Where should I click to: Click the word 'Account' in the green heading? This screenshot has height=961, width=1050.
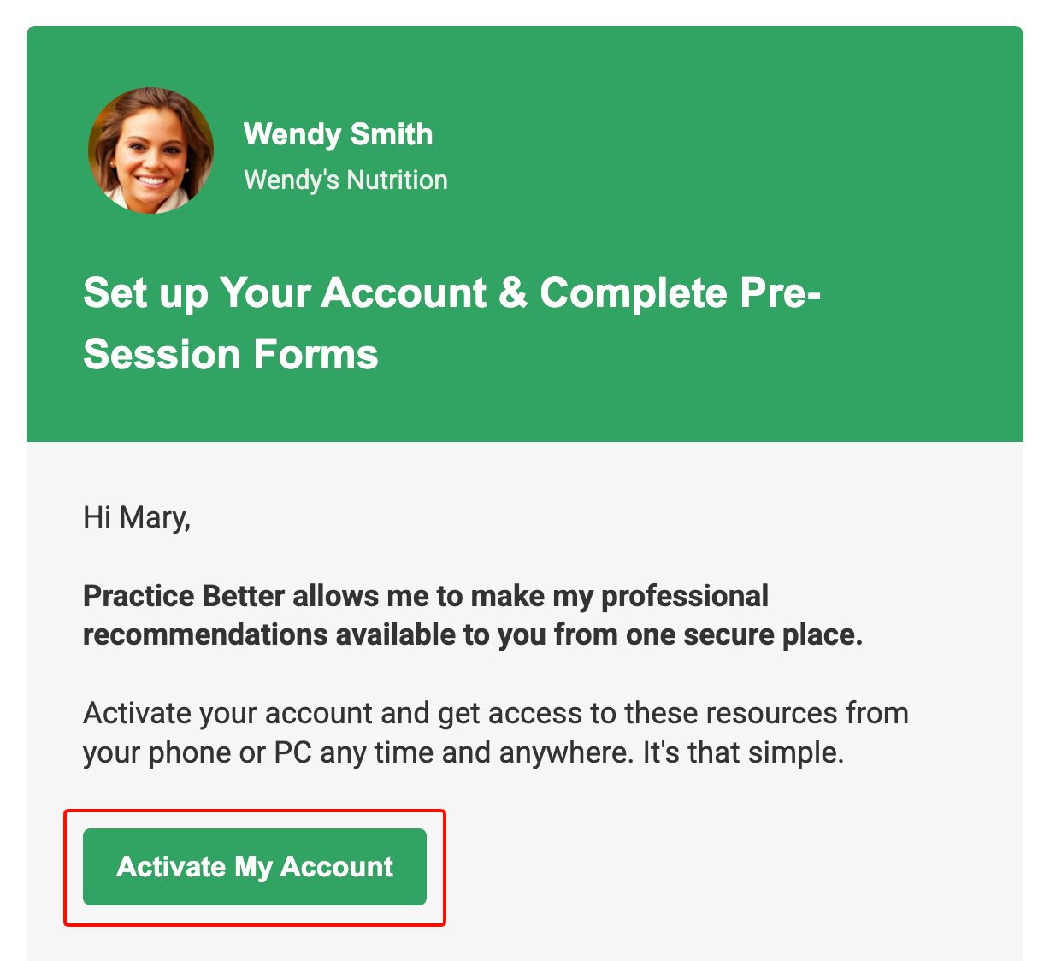[x=404, y=292]
